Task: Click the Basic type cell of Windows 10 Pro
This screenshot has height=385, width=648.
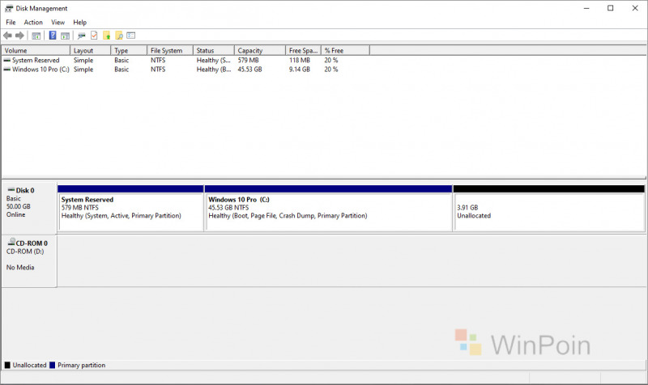Action: 122,70
